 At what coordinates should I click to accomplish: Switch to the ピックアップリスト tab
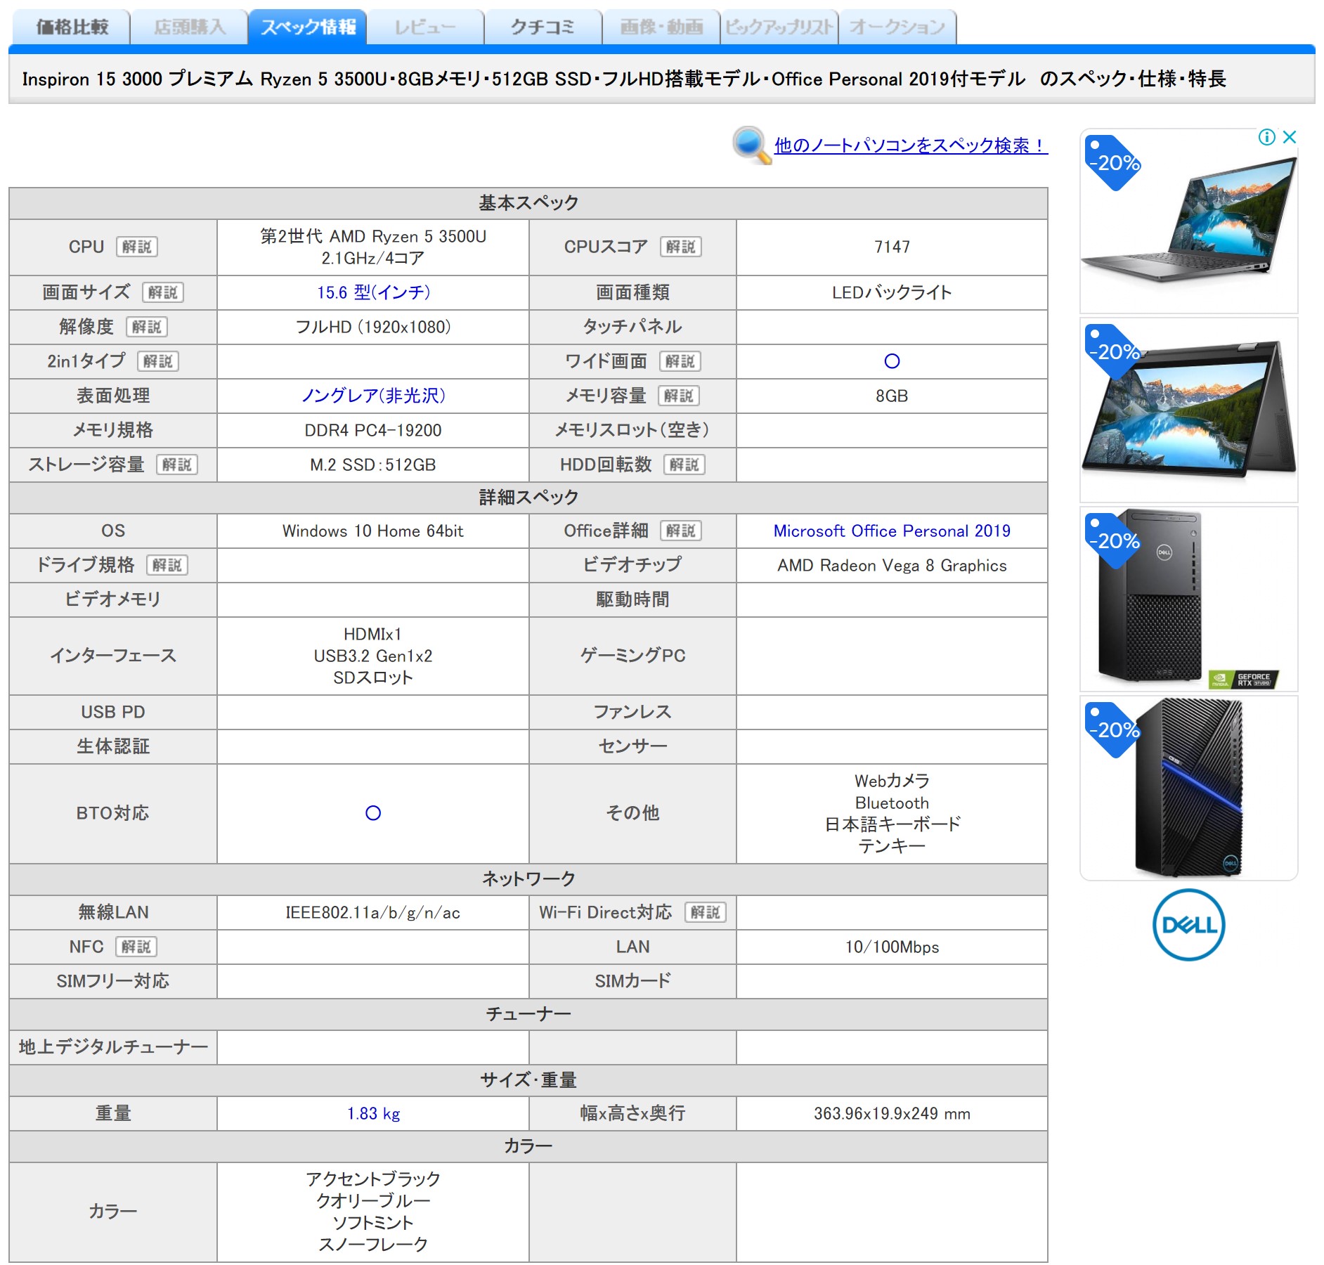click(x=779, y=27)
